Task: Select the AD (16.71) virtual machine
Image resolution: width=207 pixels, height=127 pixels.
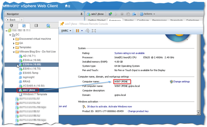Action: click(29, 56)
